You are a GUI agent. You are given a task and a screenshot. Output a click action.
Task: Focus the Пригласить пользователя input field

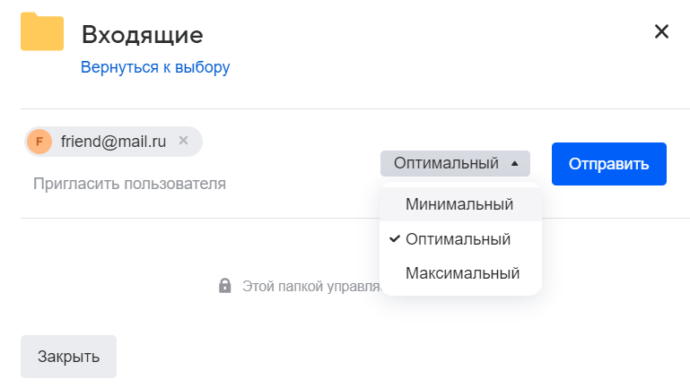[x=129, y=184]
